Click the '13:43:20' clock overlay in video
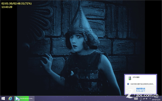The height and width of the screenshot is (101, 162). click(x=7, y=7)
